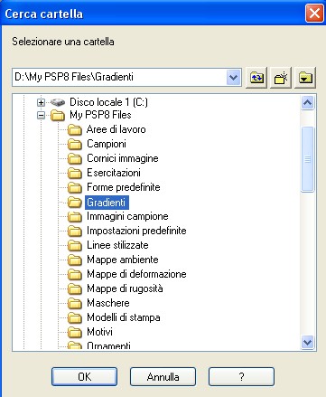Collapse the My PSP8 Files tree node
326x397 pixels.
tap(41, 115)
